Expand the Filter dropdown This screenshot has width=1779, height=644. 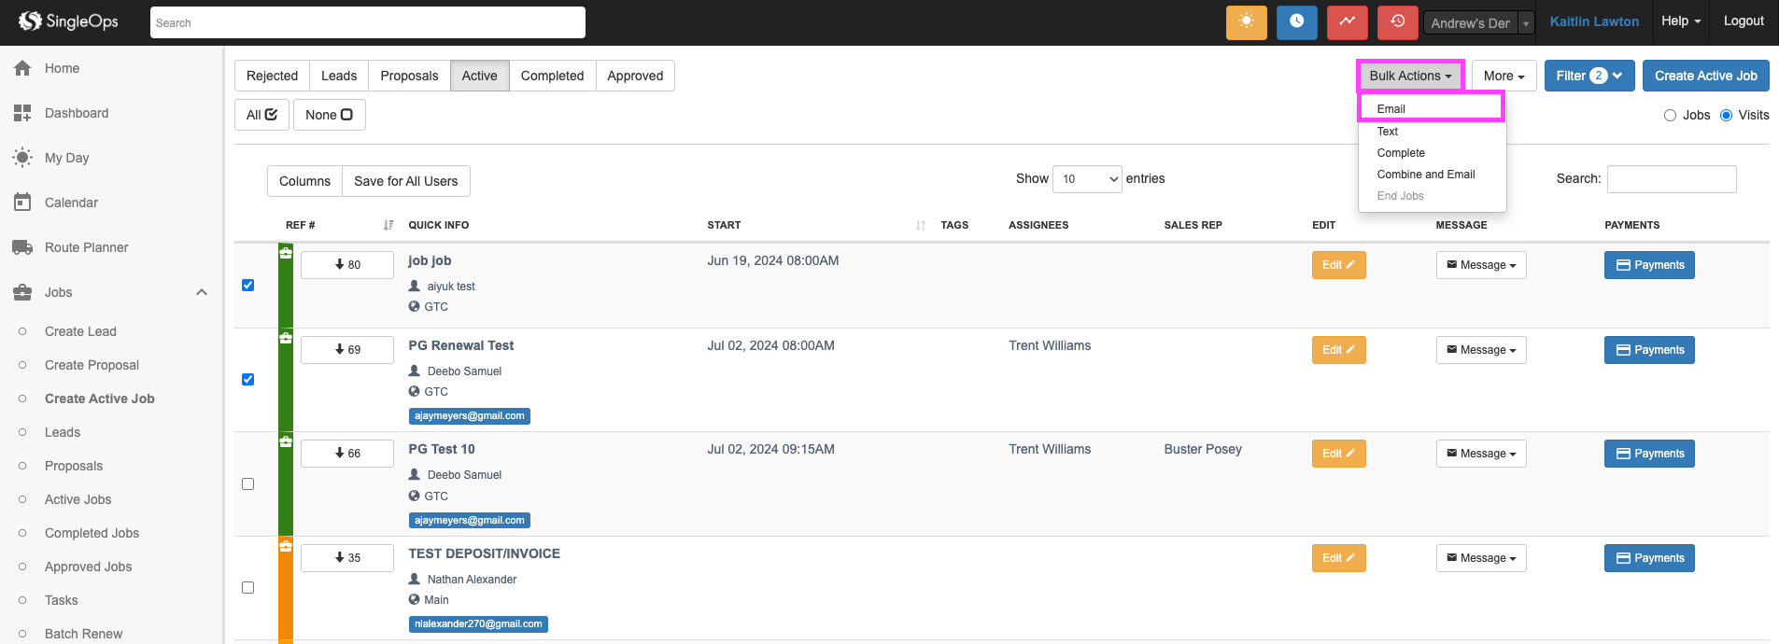[1588, 76]
